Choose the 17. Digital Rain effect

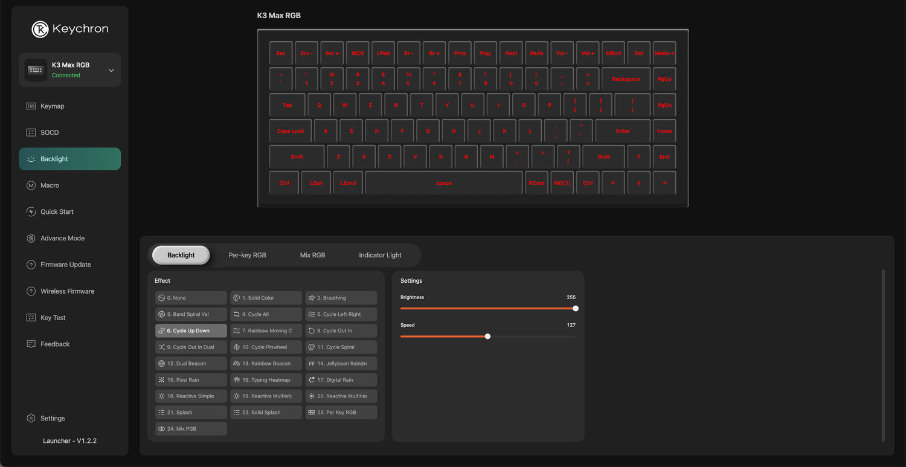[341, 380]
